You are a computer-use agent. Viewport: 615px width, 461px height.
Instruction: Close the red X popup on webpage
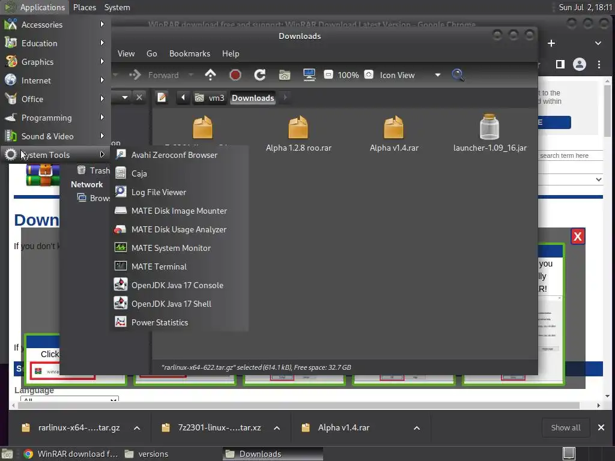pos(577,237)
